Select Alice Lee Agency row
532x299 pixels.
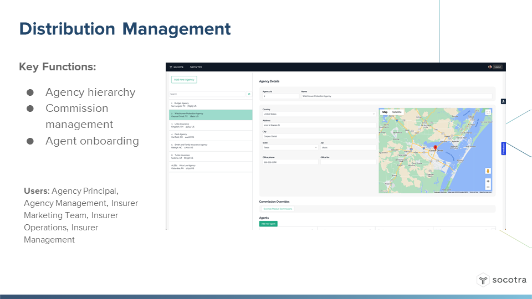pyautogui.click(x=211, y=167)
